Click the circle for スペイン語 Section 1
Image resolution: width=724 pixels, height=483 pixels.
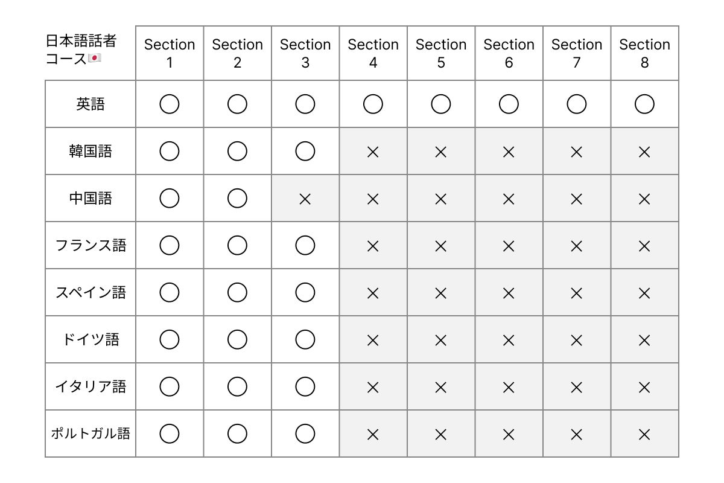click(170, 293)
